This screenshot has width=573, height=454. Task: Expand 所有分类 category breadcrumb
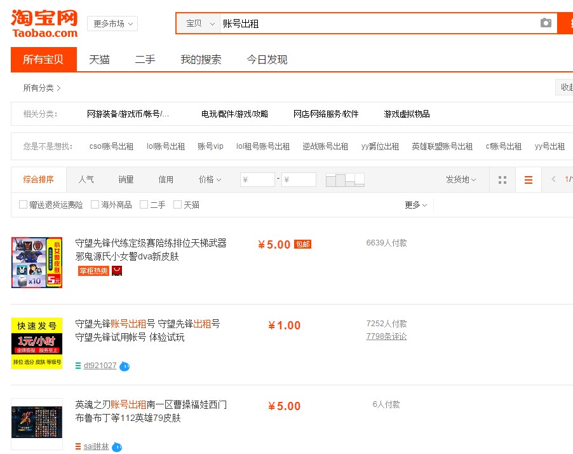(42, 88)
